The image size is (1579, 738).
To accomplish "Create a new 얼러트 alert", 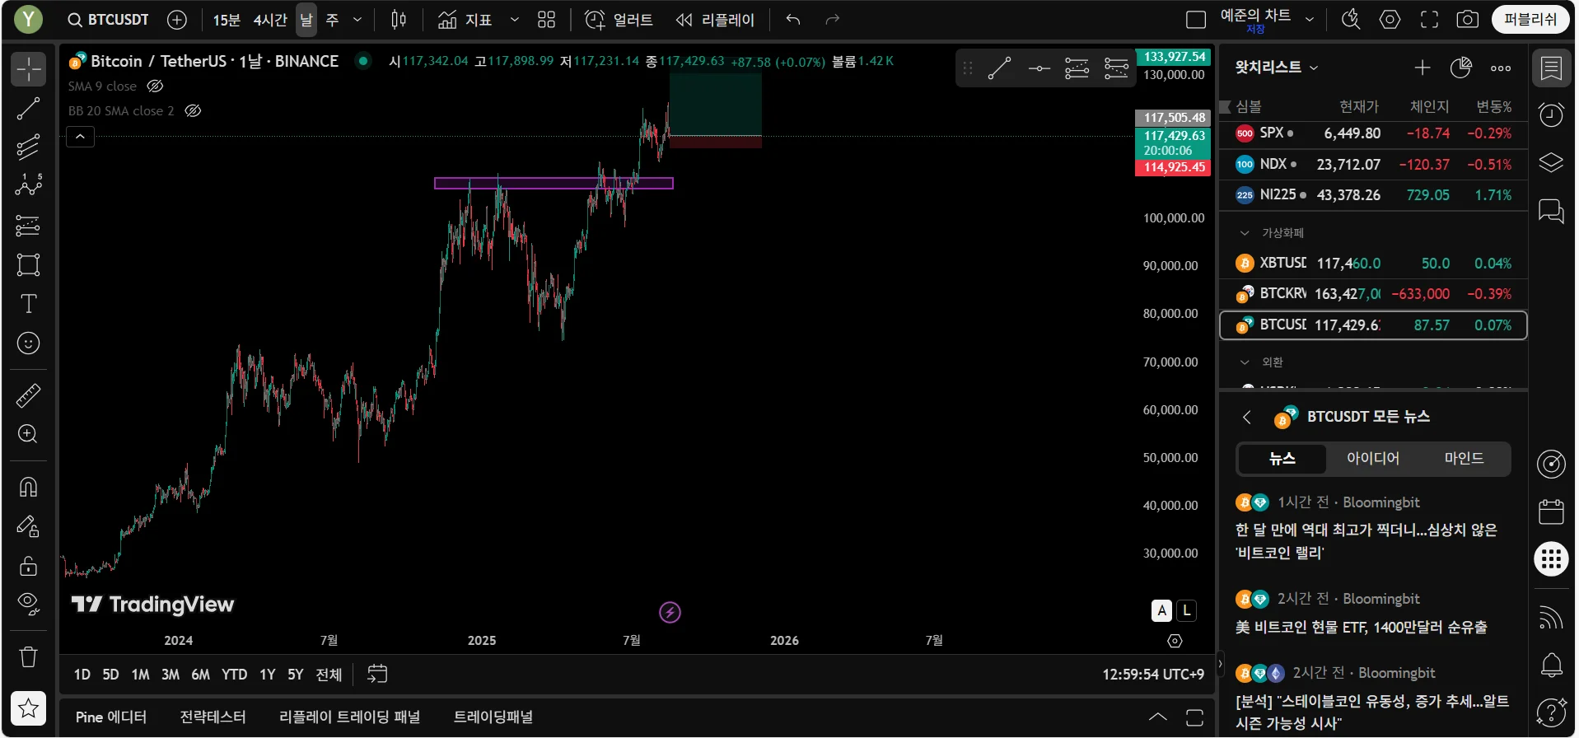I will [x=619, y=20].
